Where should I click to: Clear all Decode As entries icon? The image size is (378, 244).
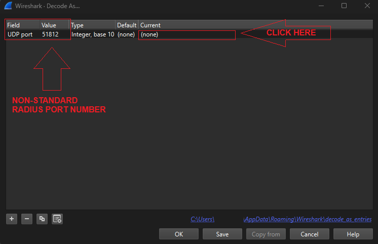57,219
